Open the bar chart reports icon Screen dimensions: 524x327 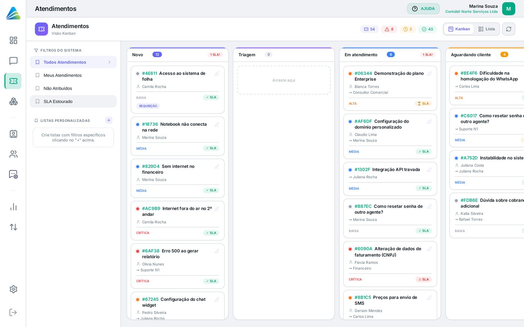point(13,207)
